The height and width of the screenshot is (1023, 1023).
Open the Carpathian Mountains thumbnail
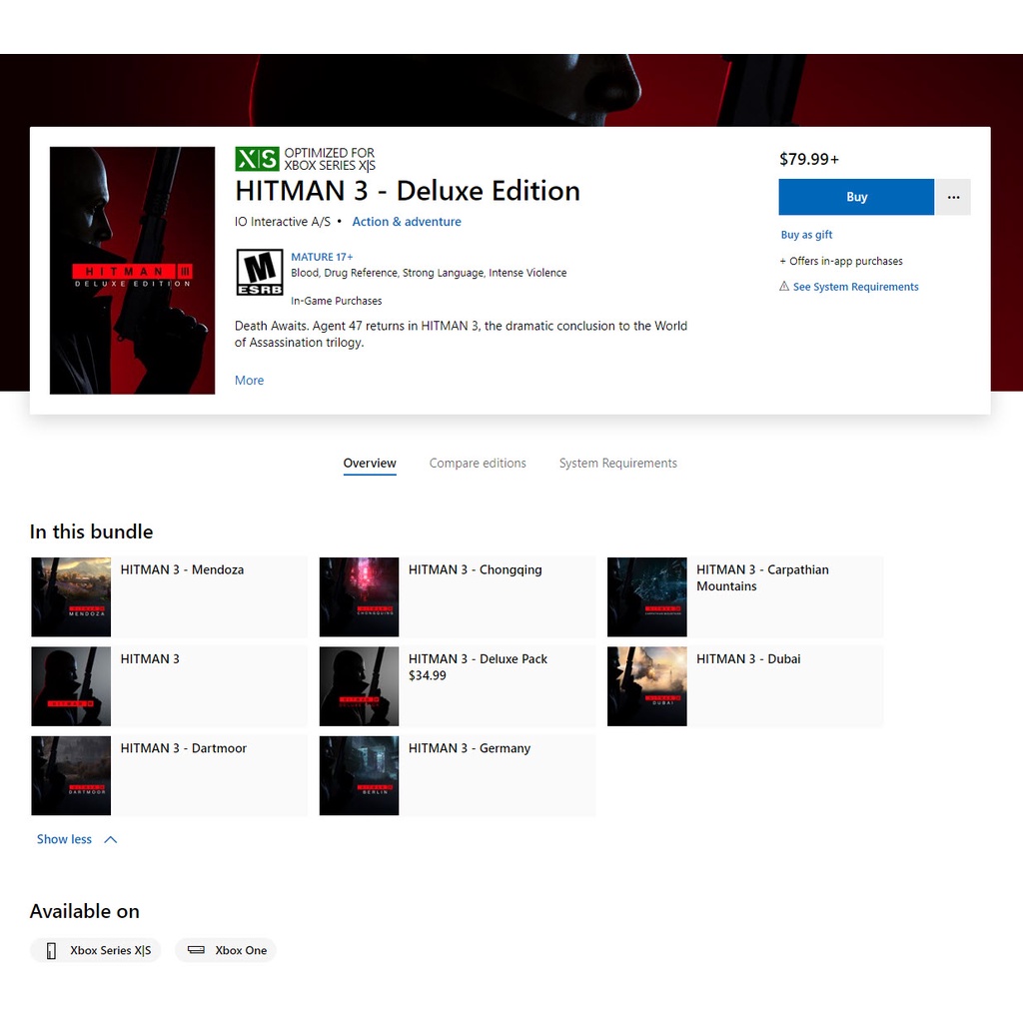click(647, 597)
